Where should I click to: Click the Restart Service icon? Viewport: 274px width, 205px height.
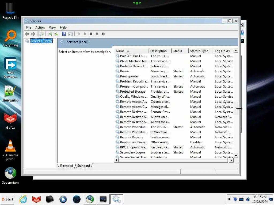point(103,34)
